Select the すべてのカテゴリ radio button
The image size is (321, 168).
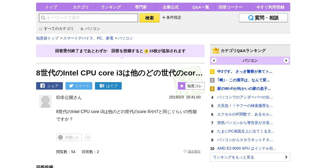pyautogui.click(x=41, y=29)
